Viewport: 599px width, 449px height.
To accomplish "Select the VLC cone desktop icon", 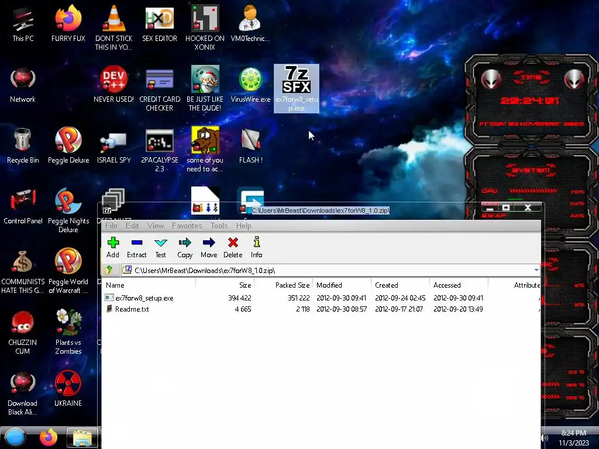I will pos(114,27).
